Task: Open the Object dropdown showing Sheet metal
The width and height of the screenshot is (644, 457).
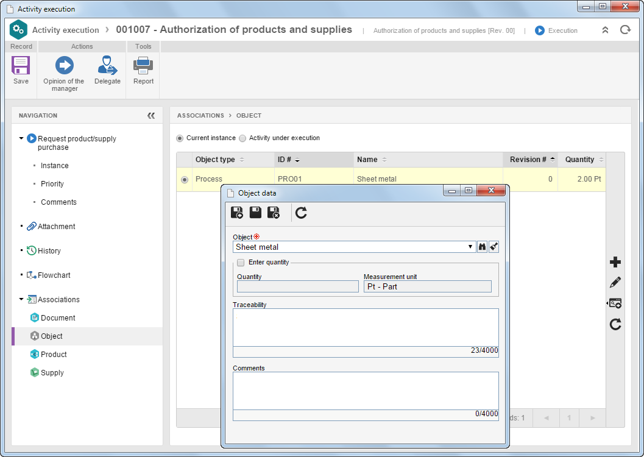Action: (470, 247)
